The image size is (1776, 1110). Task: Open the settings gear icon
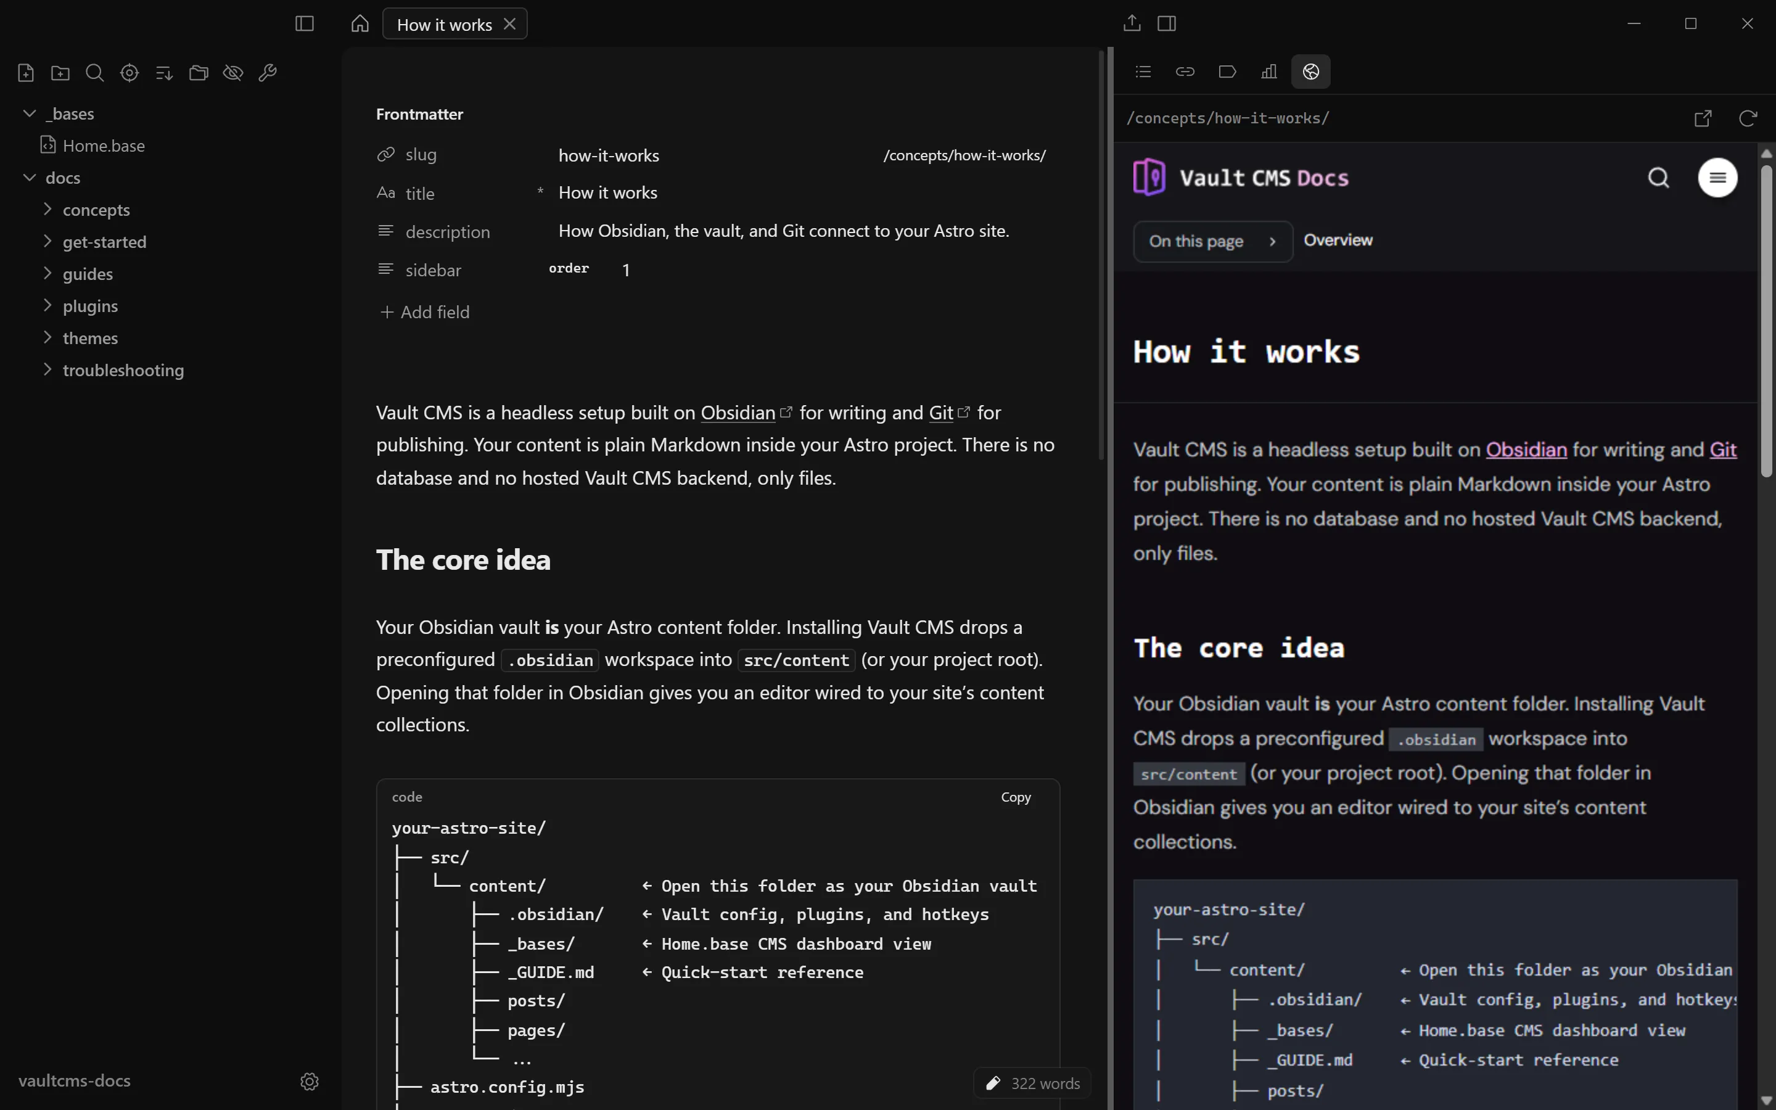pyautogui.click(x=310, y=1082)
